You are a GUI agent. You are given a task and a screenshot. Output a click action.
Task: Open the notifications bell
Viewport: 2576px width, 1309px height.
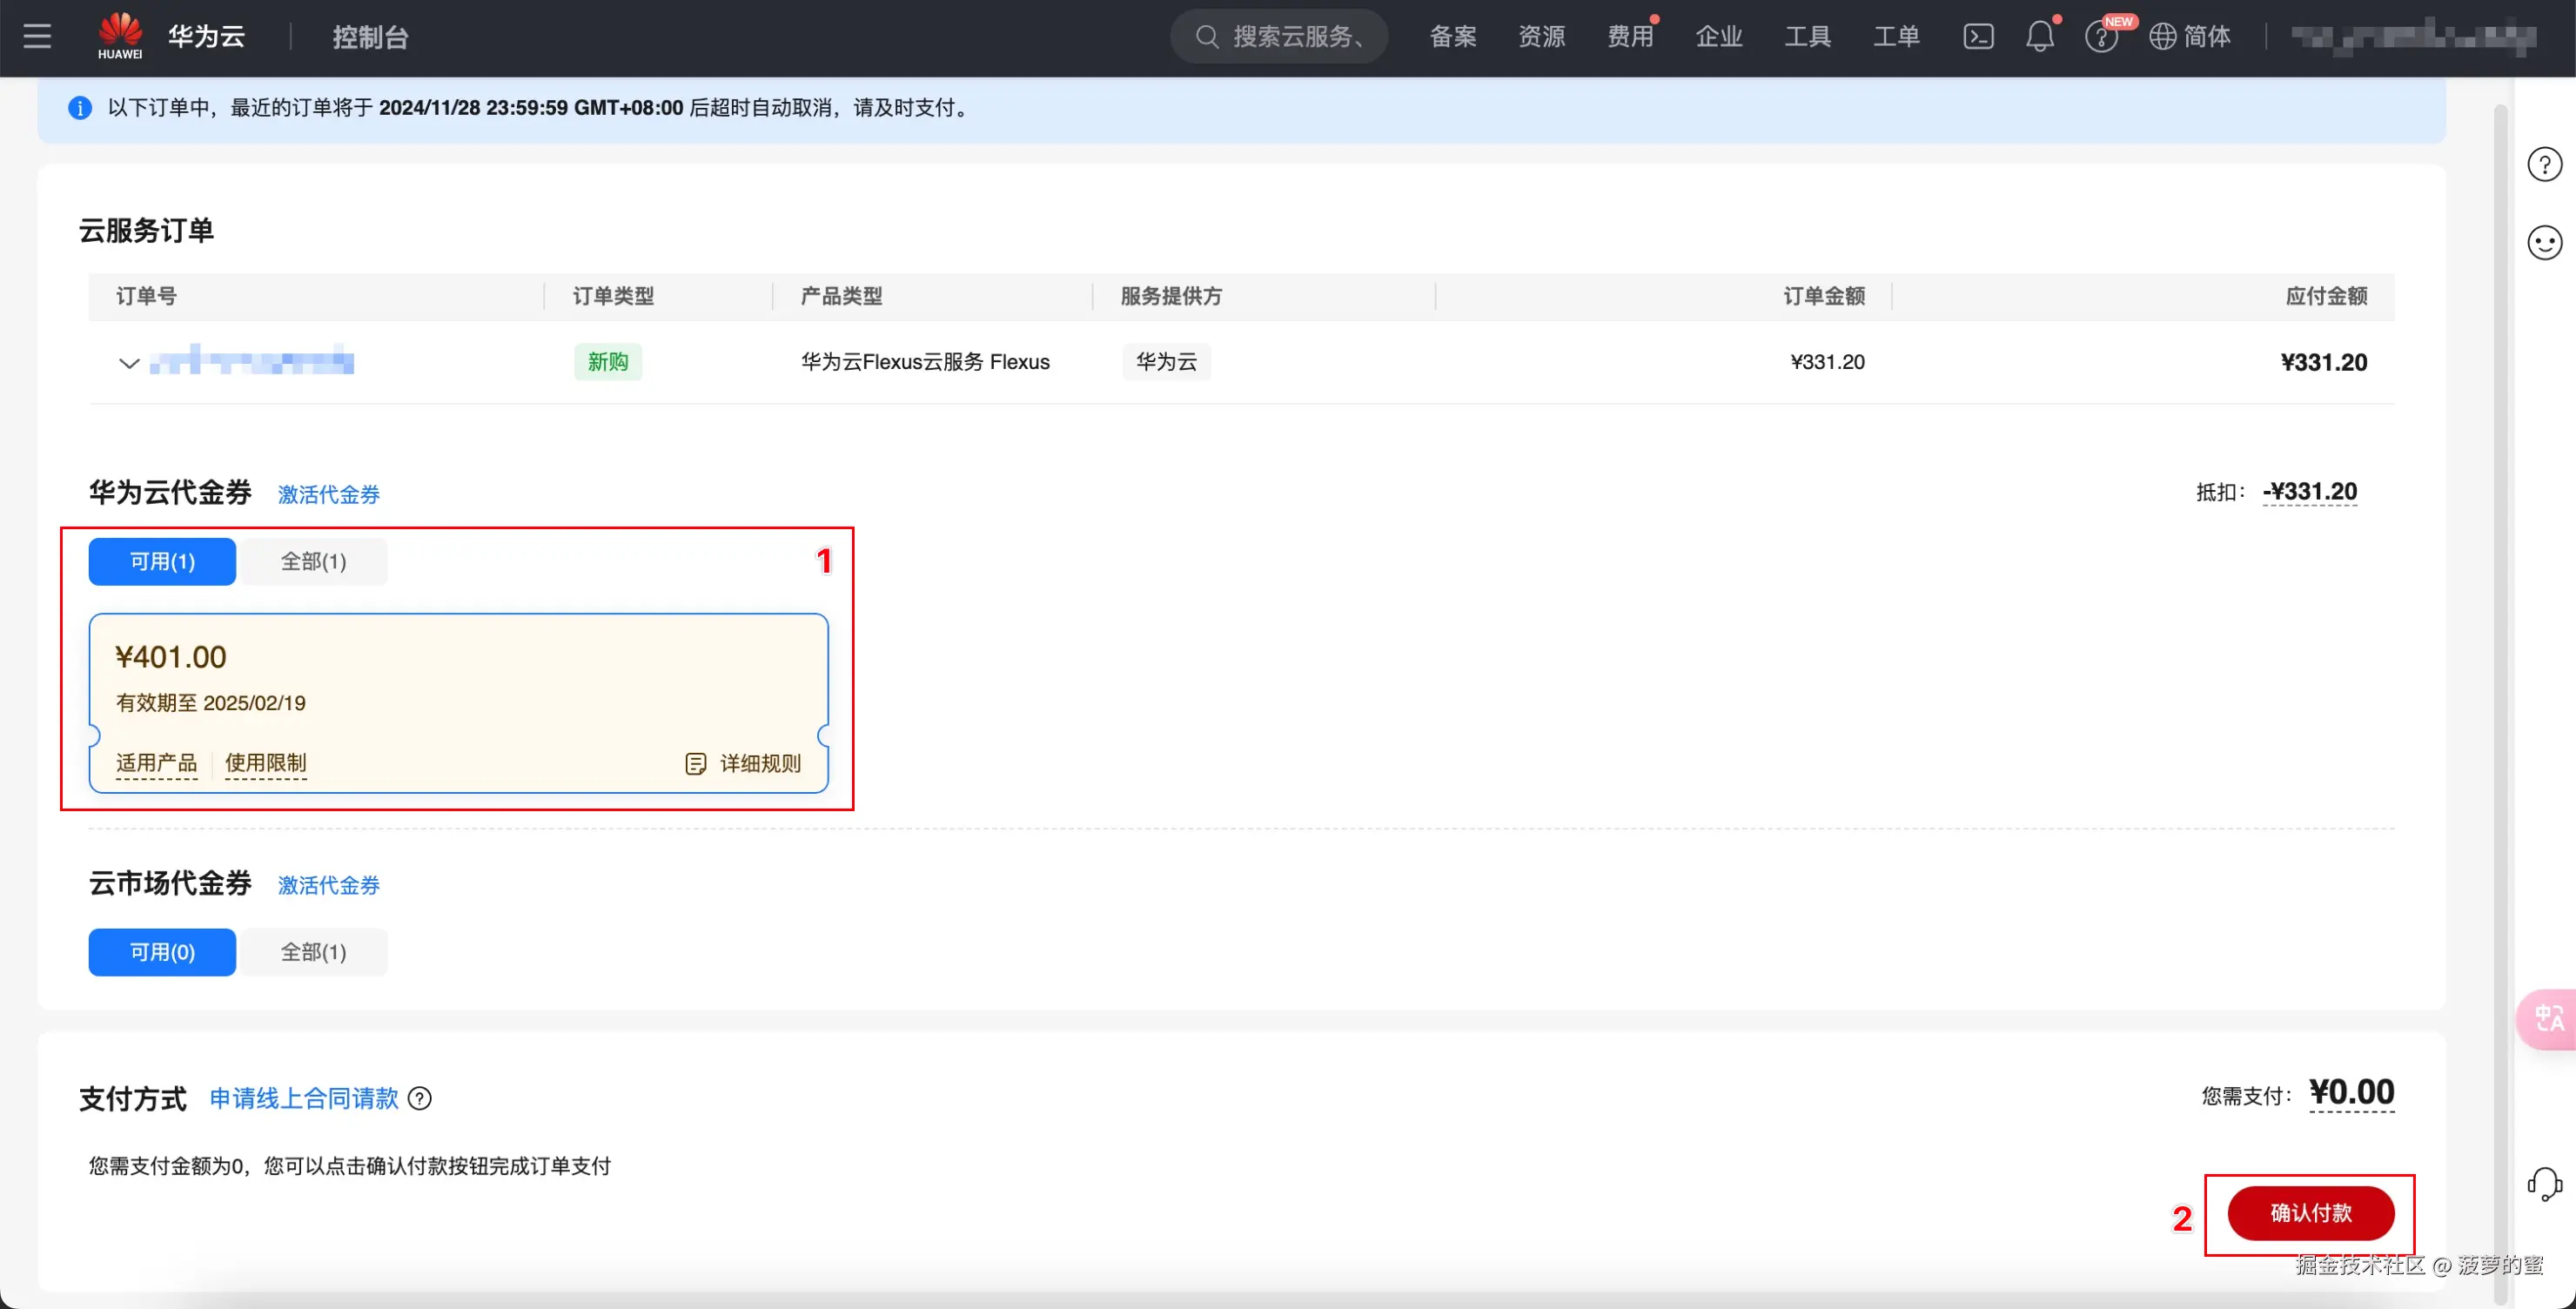coord(2039,37)
